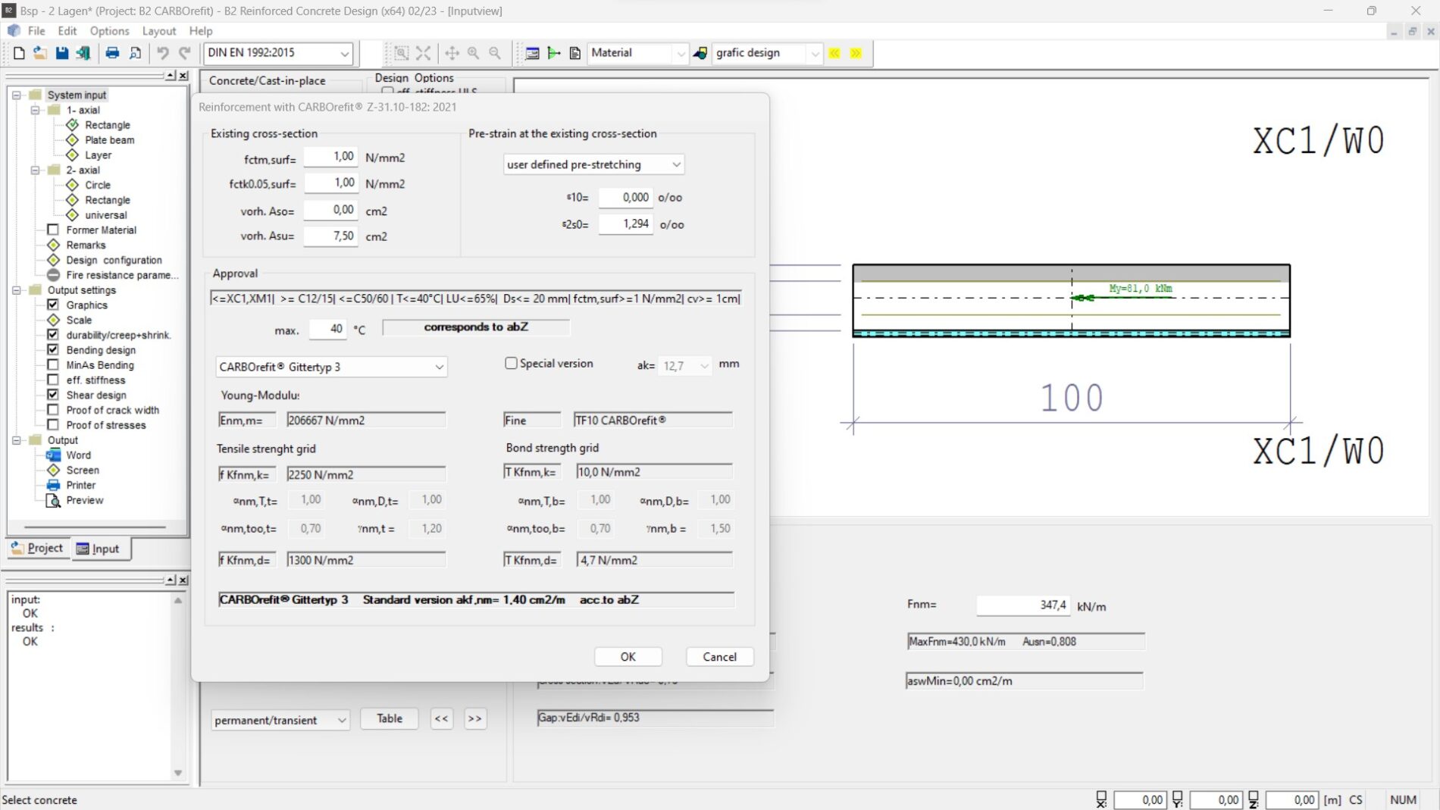This screenshot has width=1440, height=810.
Task: Open the permanent/transient dropdown
Action: [280, 720]
